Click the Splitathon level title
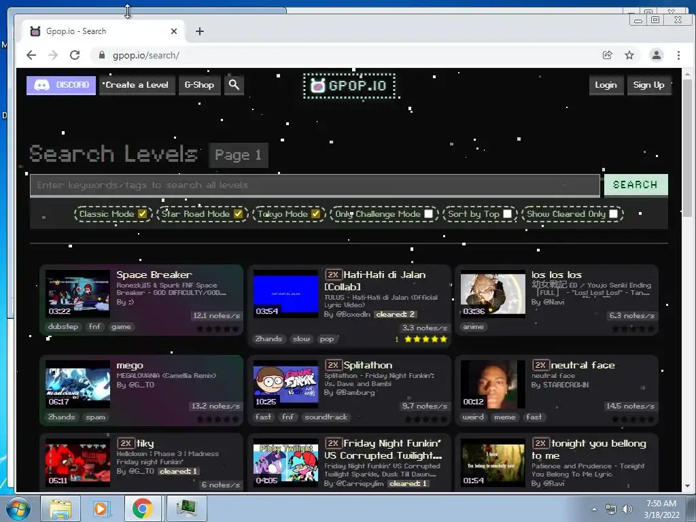This screenshot has width=696, height=522. point(368,365)
